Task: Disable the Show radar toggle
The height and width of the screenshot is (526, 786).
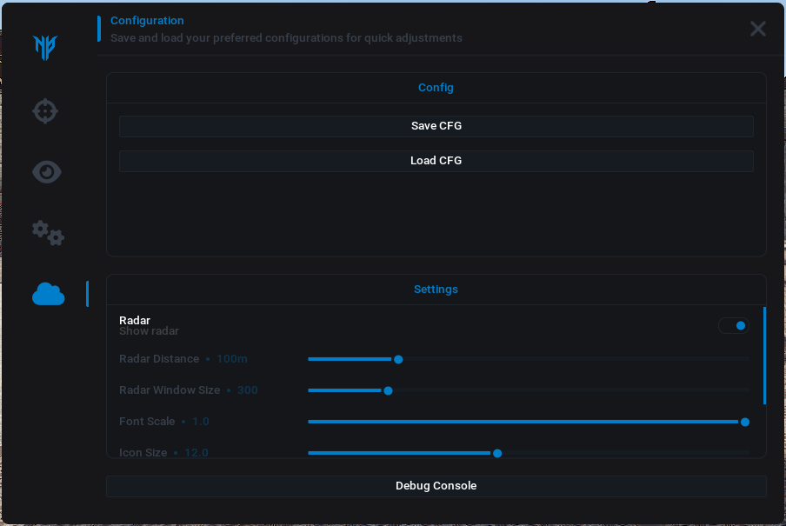Action: pyautogui.click(x=734, y=326)
